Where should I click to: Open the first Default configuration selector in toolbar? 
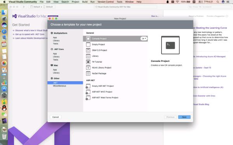(36, 7)
